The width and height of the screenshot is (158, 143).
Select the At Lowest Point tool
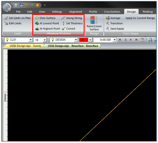(x=47, y=23)
